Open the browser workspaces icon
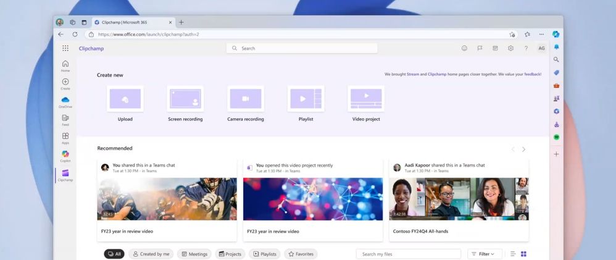The width and height of the screenshot is (616, 260). coord(73,22)
